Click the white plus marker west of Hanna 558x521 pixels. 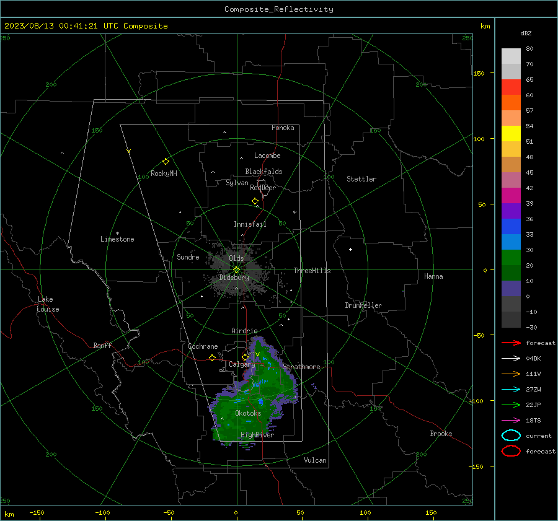pyautogui.click(x=350, y=249)
